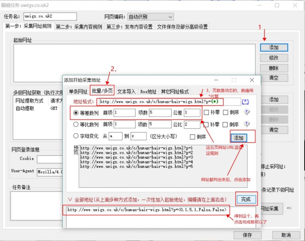Click 公比 input field

click(192, 124)
